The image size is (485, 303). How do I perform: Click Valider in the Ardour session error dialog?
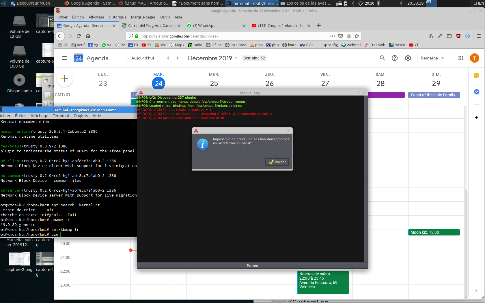(x=277, y=162)
